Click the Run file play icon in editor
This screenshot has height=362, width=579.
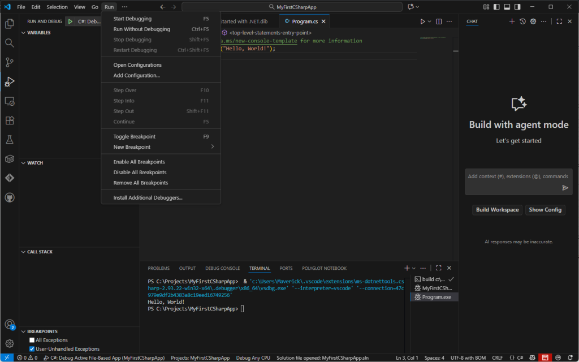click(x=422, y=21)
